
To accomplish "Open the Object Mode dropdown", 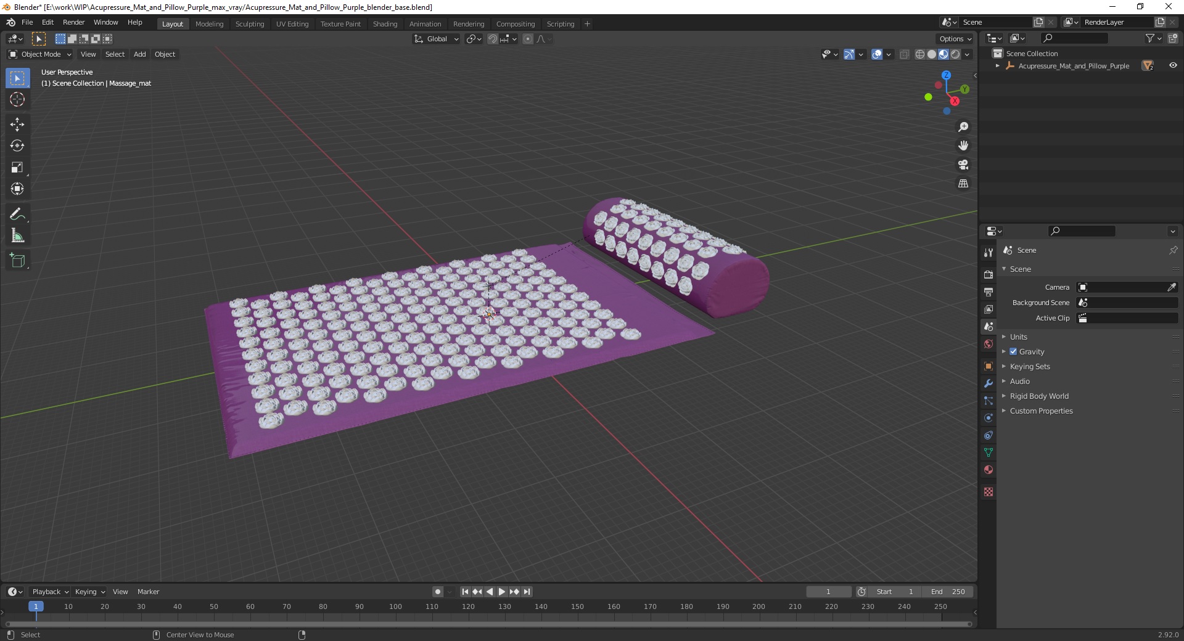I will click(40, 54).
